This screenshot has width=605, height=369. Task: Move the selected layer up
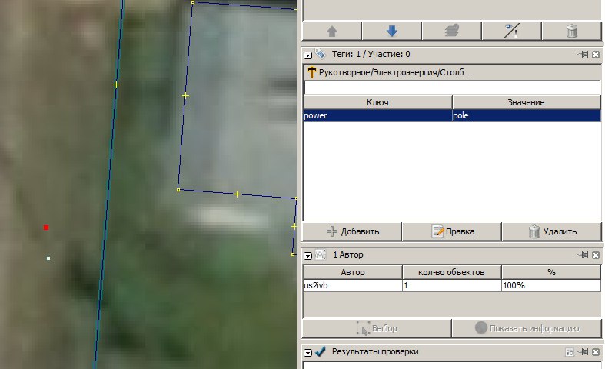point(332,31)
